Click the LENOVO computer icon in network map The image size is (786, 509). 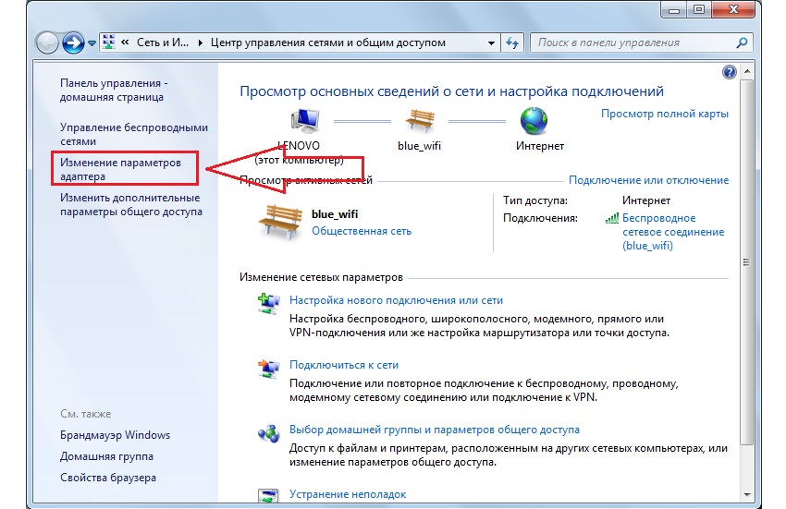(x=305, y=121)
